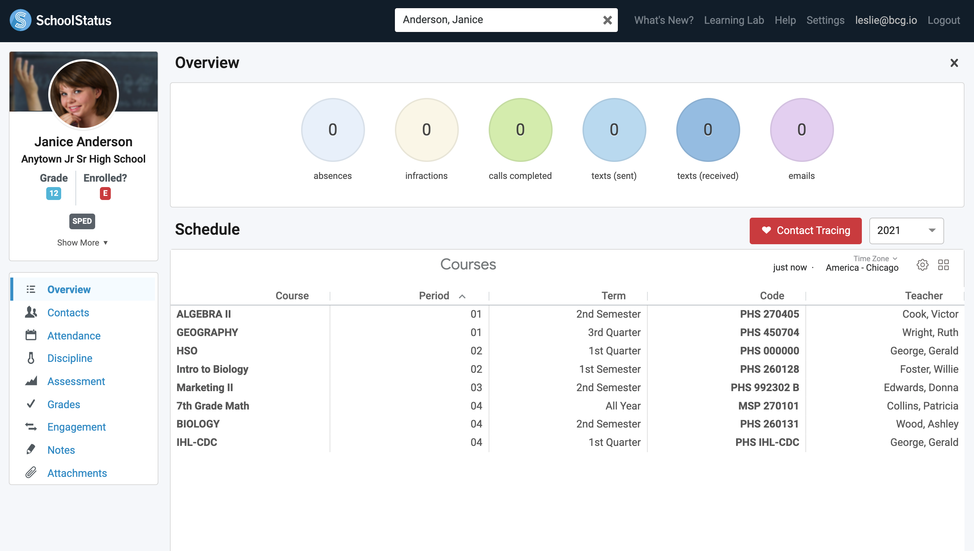Image resolution: width=974 pixels, height=551 pixels.
Task: Click the Attendance calendar icon
Action: tap(31, 335)
